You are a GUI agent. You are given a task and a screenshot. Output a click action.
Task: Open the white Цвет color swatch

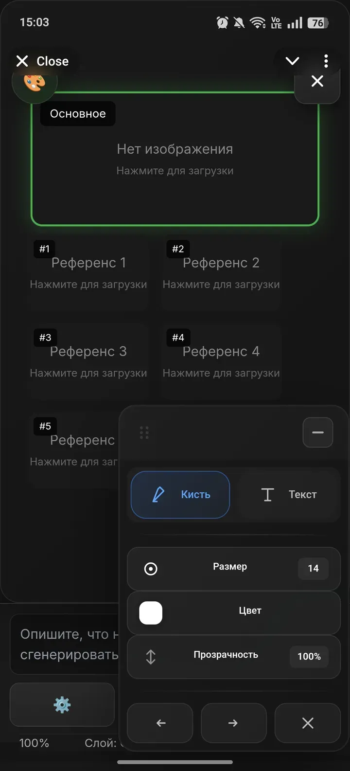click(150, 613)
